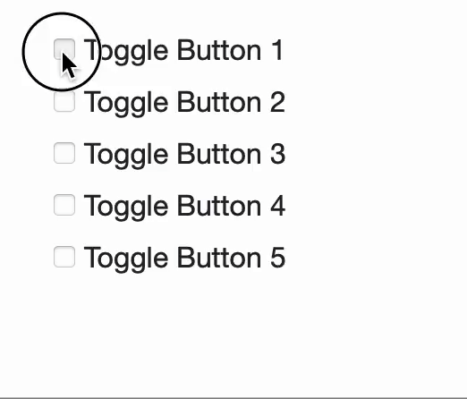Click the 'Toggle Button 1' label text
Image resolution: width=467 pixels, height=399 pixels.
[183, 51]
